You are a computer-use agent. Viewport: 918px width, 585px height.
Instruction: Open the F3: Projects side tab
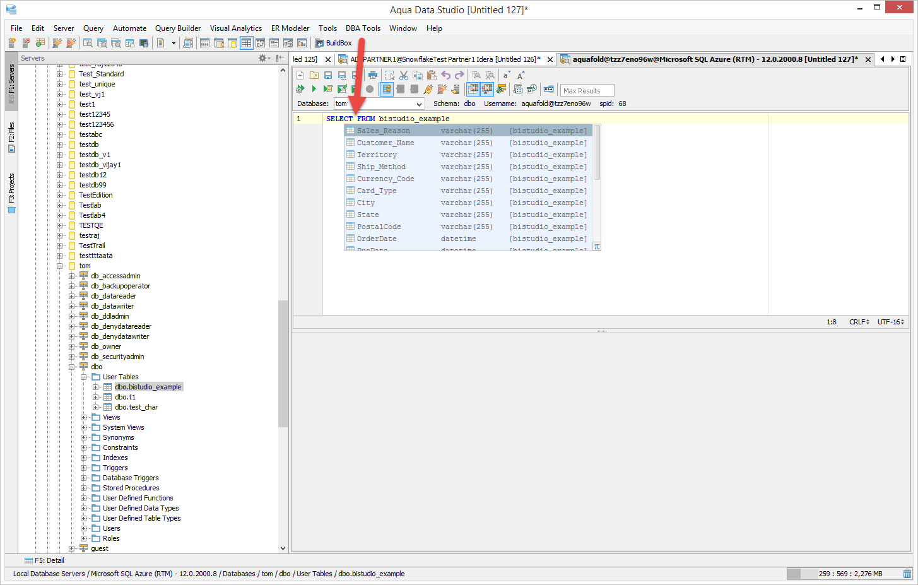11,193
